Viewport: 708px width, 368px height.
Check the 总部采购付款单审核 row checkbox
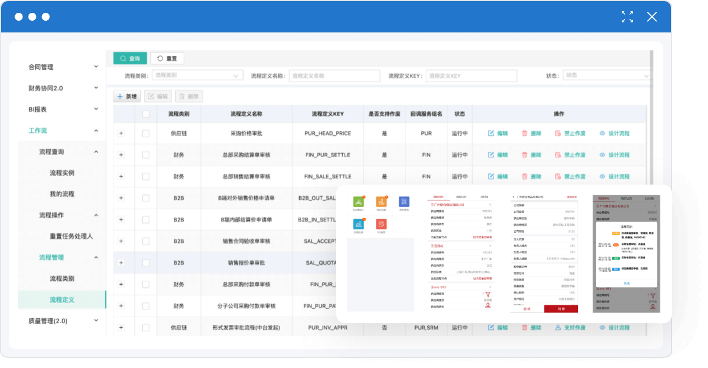click(x=146, y=284)
